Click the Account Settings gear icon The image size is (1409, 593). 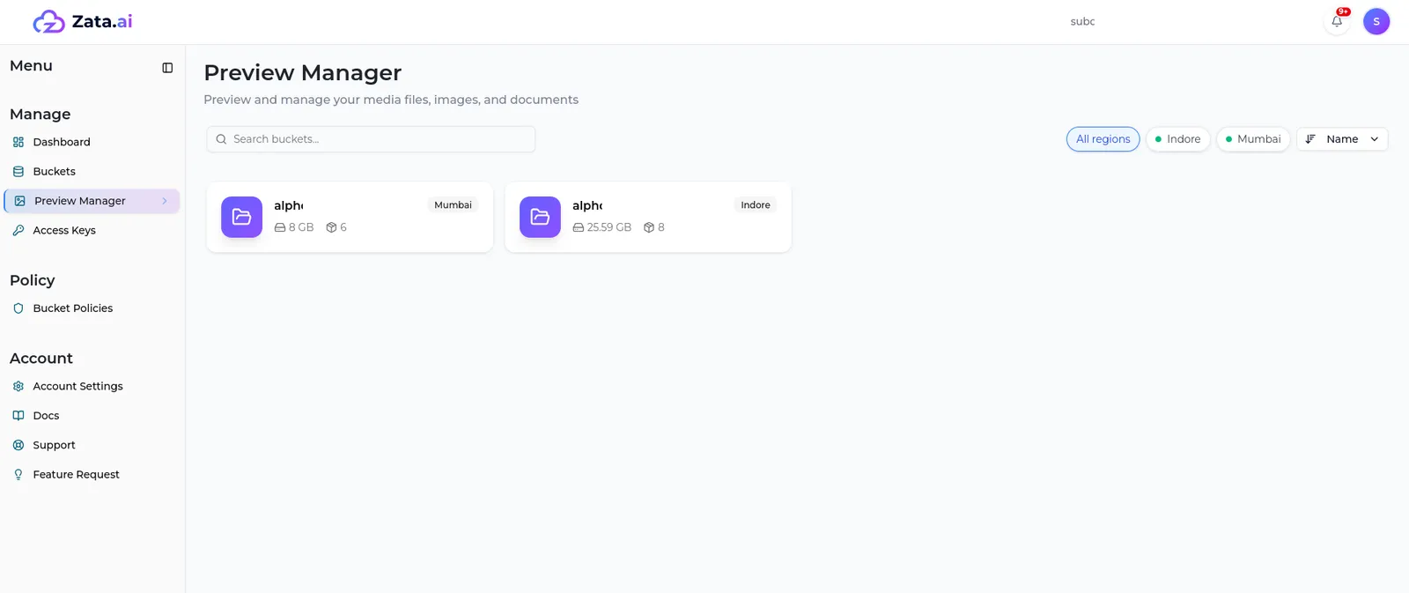(x=18, y=387)
